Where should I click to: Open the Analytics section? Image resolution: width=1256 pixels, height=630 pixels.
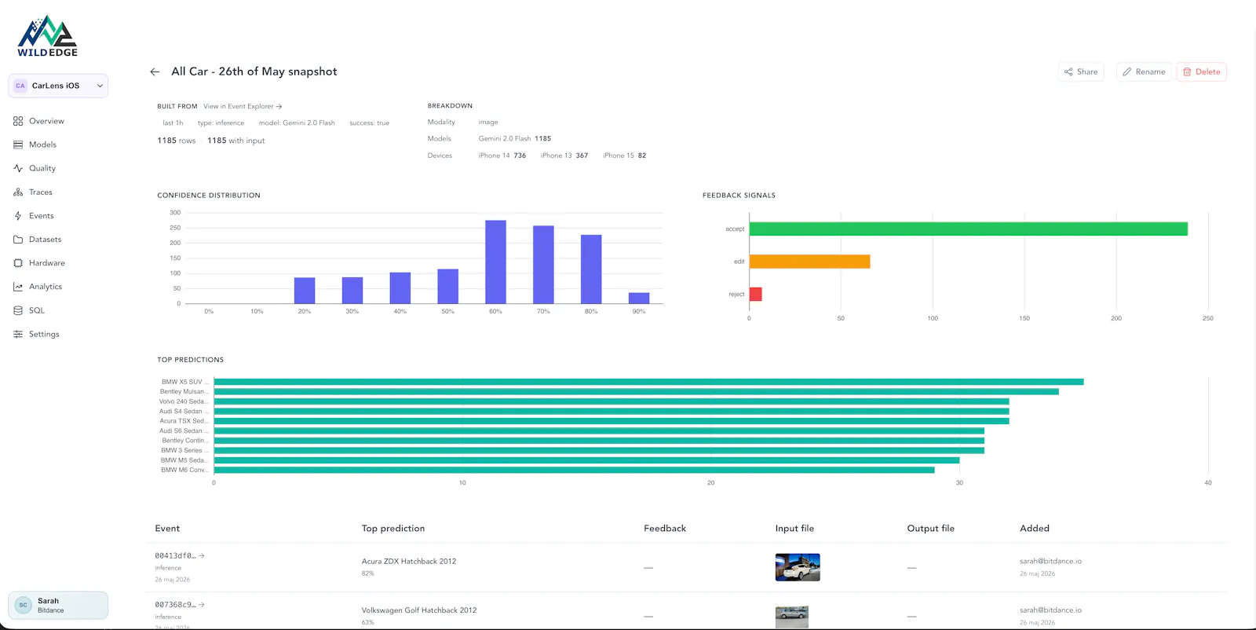[46, 287]
